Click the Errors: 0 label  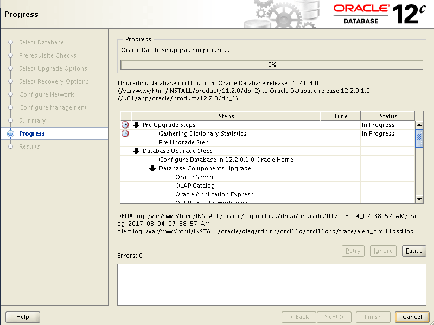(x=130, y=256)
